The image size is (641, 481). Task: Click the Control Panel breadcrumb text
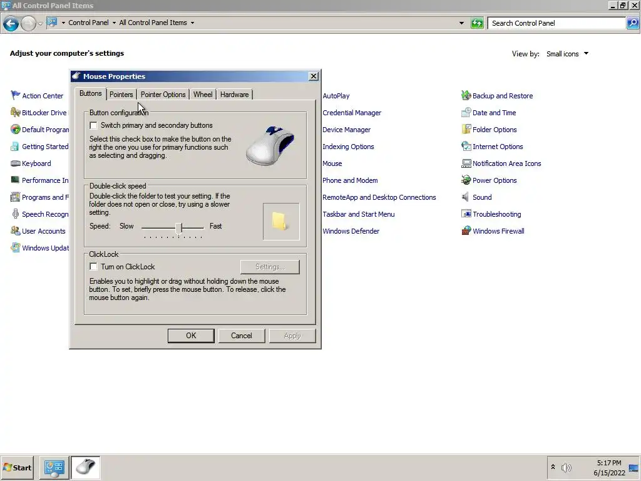pos(88,23)
